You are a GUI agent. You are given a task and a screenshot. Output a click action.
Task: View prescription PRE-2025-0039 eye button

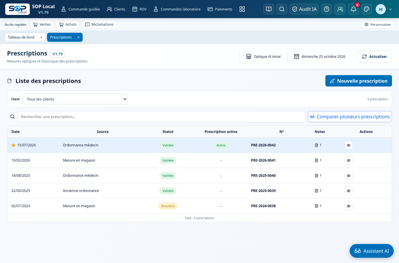pyautogui.click(x=349, y=191)
